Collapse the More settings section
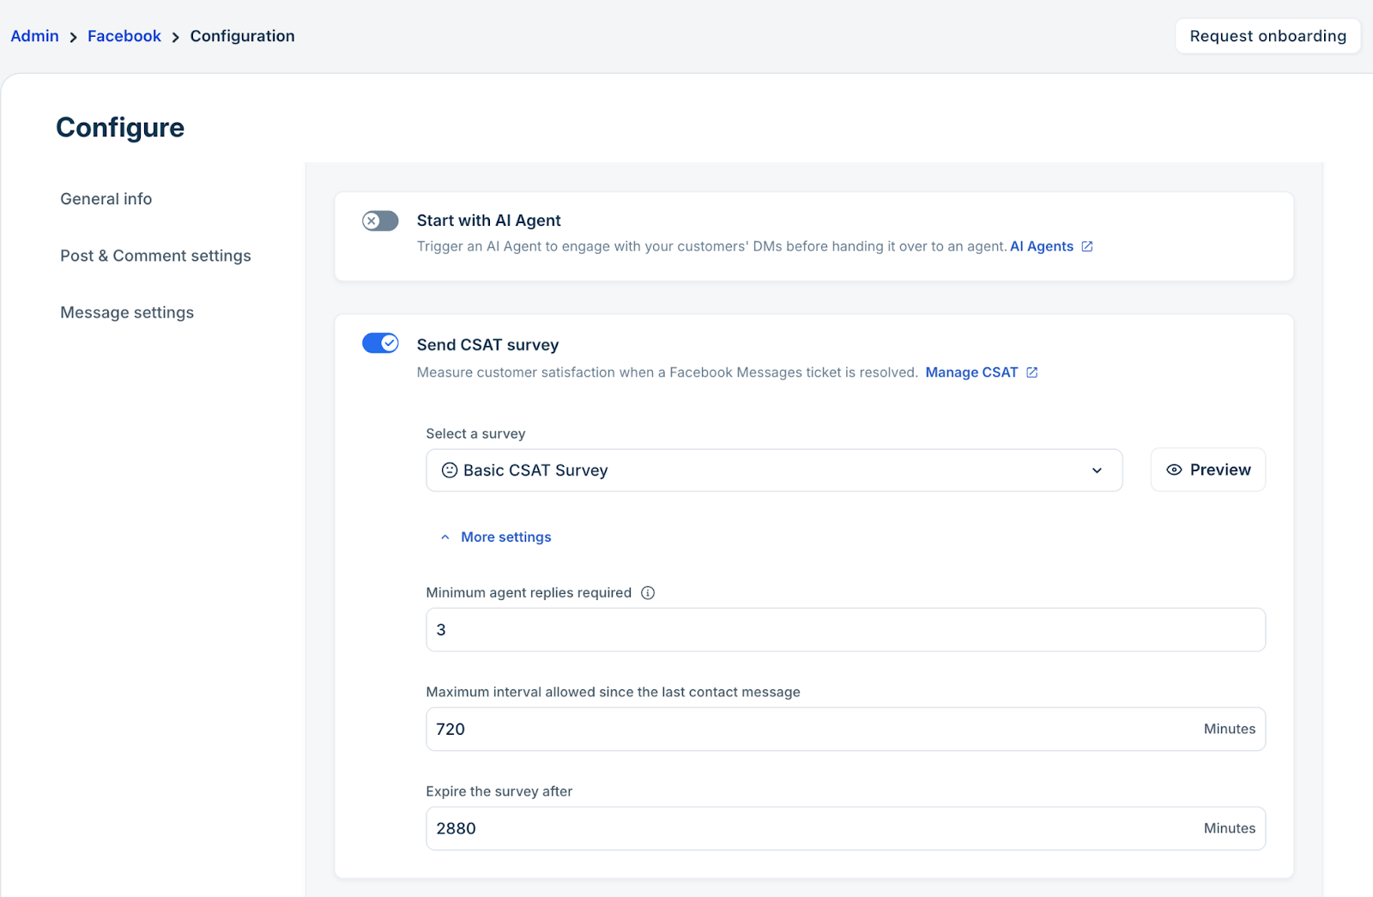The height and width of the screenshot is (897, 1373). (x=496, y=537)
